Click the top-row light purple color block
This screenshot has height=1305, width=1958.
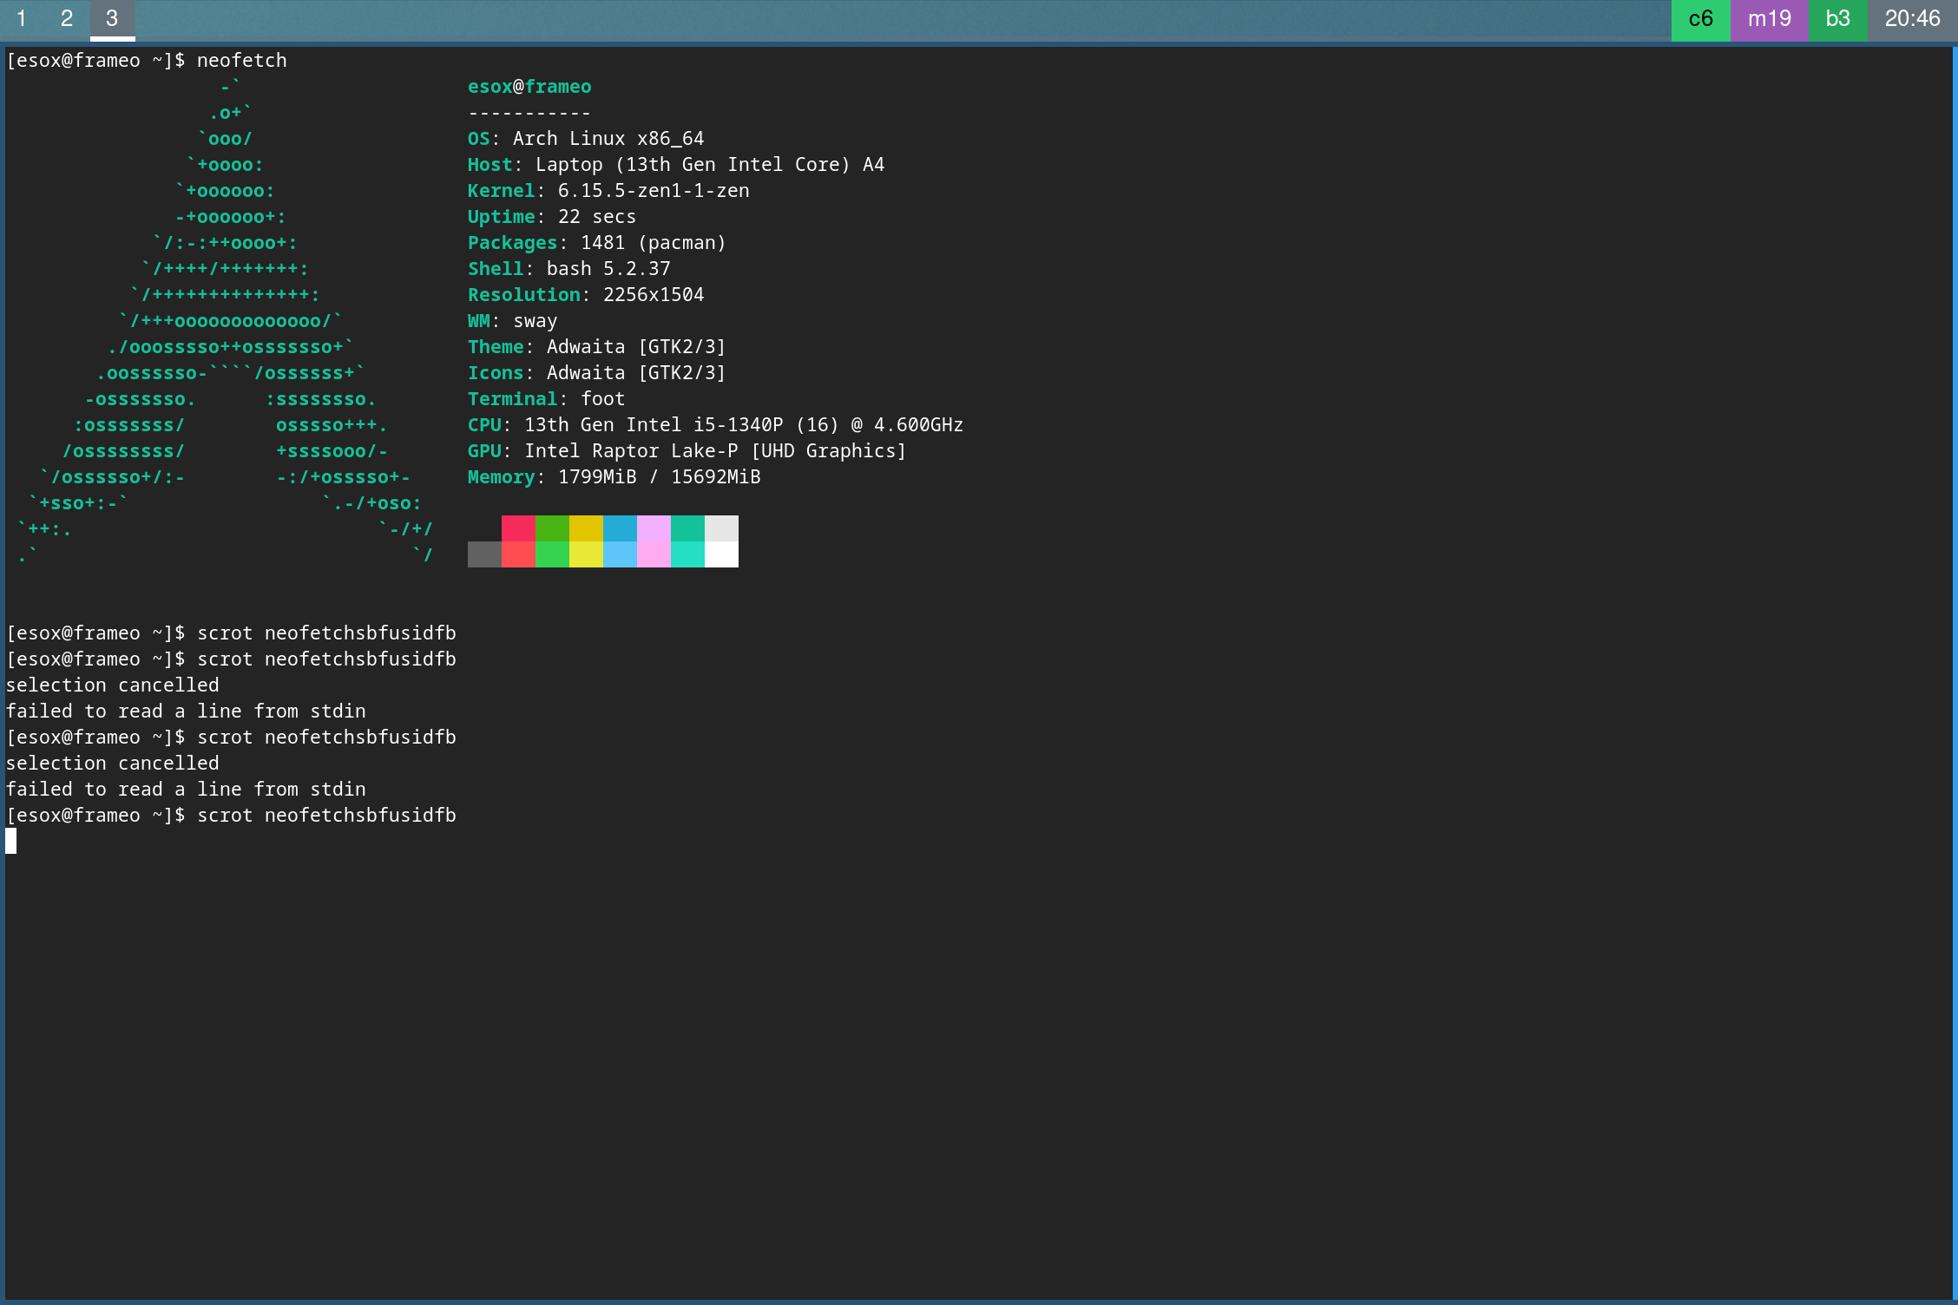coord(654,528)
